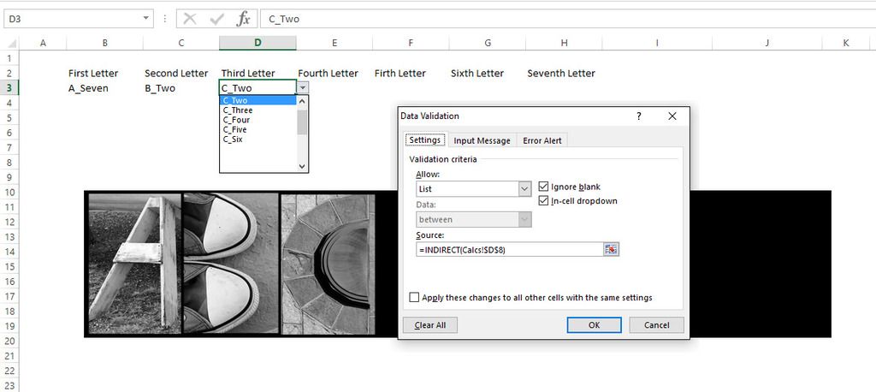Viewport: 876px width, 392px height.
Task: Switch to the Input Message tab
Action: click(482, 140)
